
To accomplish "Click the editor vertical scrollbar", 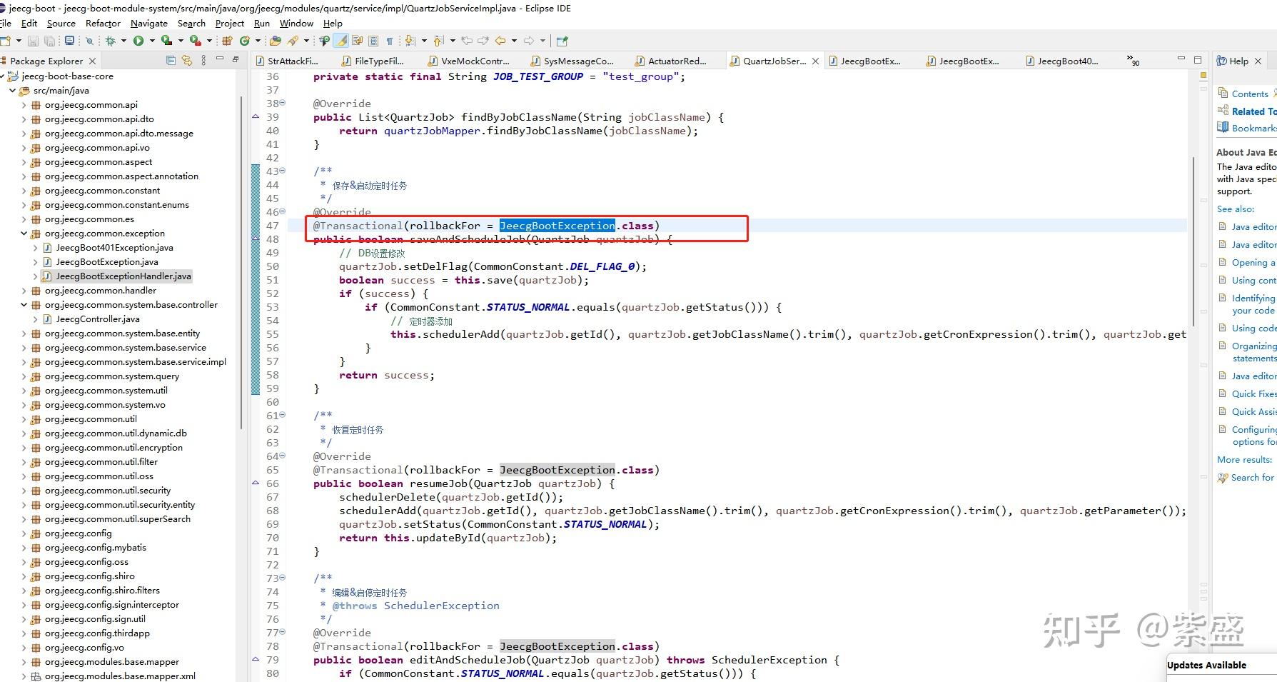I will tap(1193, 241).
